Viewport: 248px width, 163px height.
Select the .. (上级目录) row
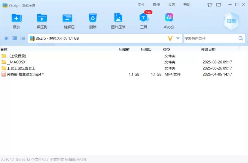click(124, 56)
